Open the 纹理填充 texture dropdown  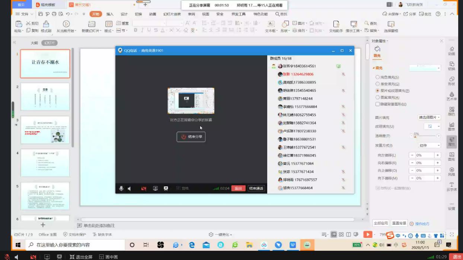pyautogui.click(x=432, y=126)
